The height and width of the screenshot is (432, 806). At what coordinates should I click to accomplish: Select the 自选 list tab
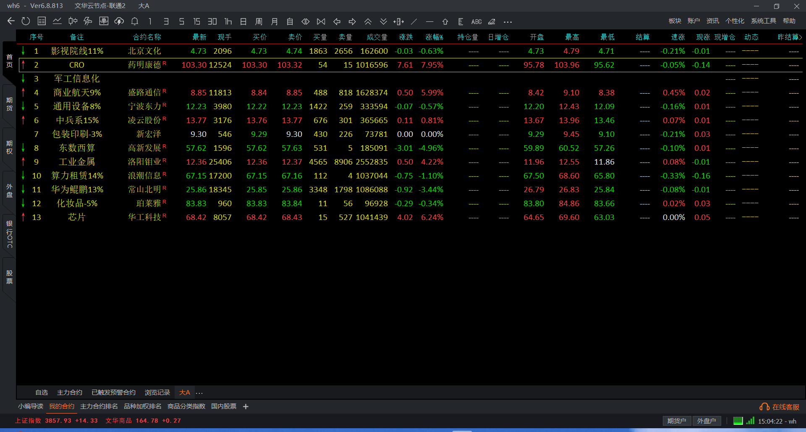[42, 392]
